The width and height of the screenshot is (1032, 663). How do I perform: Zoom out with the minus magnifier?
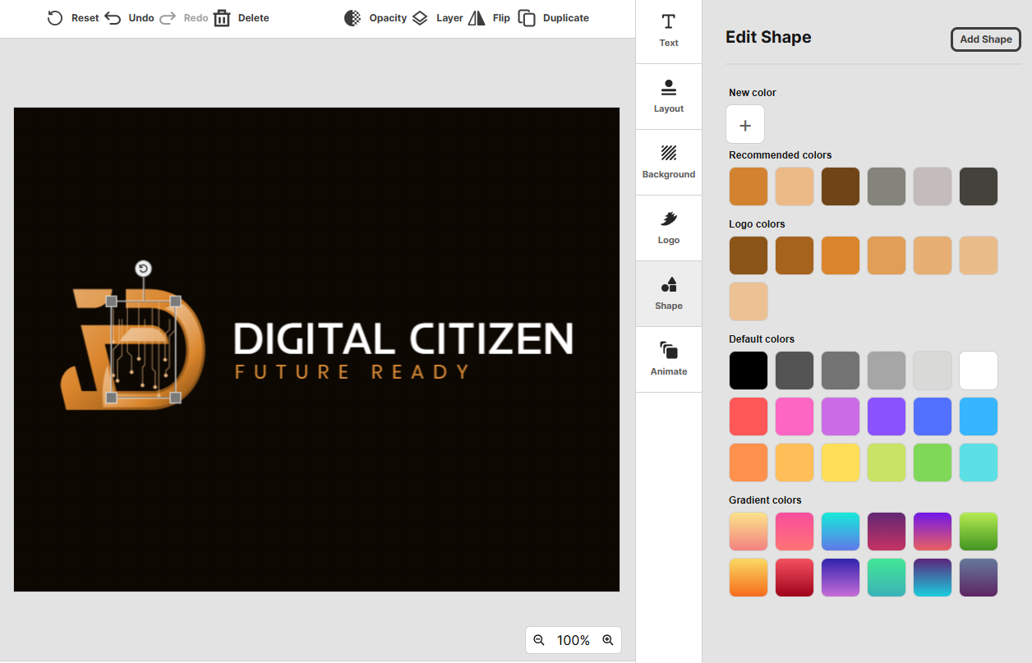pos(539,640)
